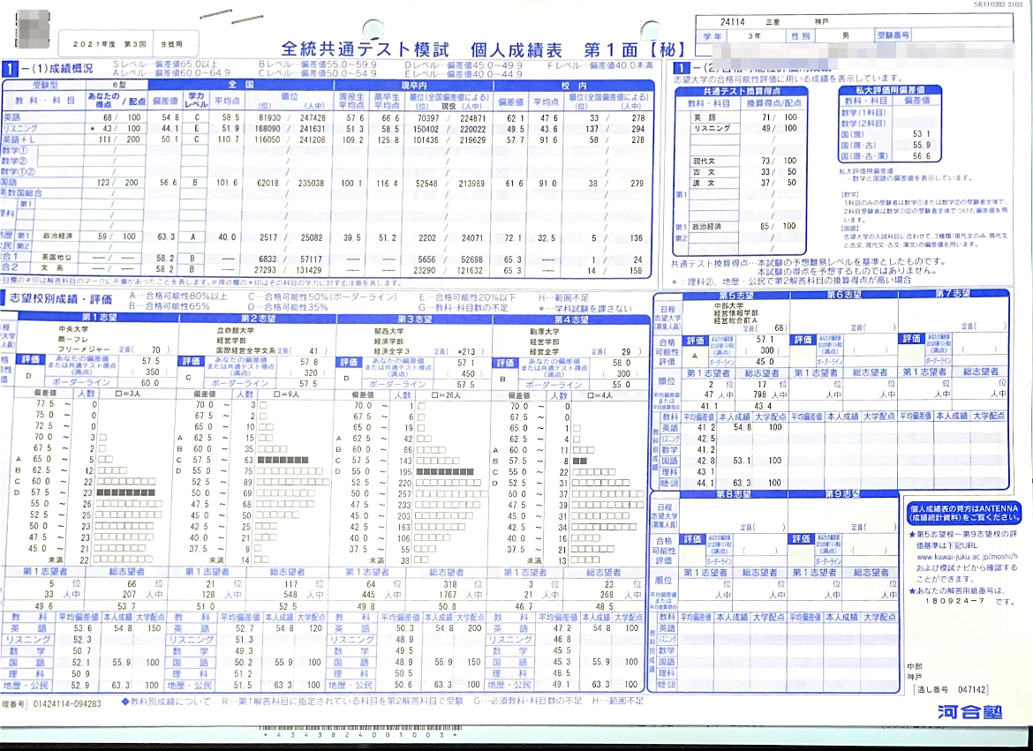
Task: Click the '校内' column header
Action: click(x=574, y=86)
